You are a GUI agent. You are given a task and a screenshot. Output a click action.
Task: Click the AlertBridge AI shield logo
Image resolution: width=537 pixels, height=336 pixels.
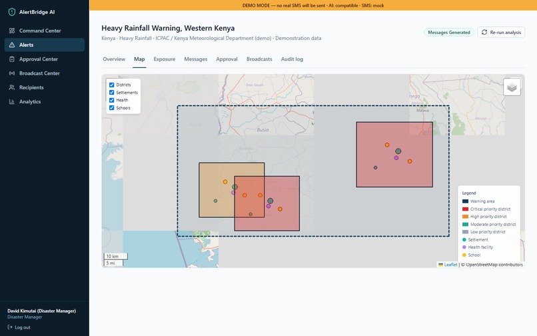[11, 12]
